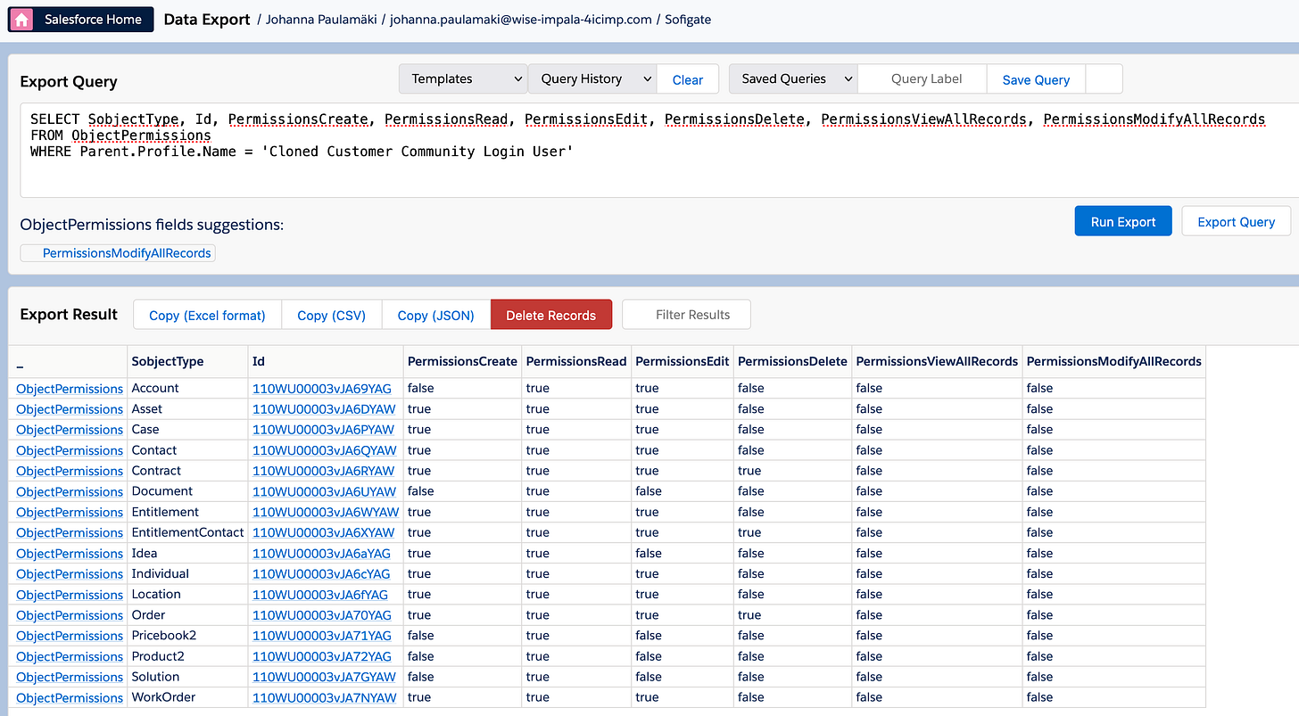
Task: Open record Id 110WU00003vJA6cYAG
Action: tap(321, 574)
